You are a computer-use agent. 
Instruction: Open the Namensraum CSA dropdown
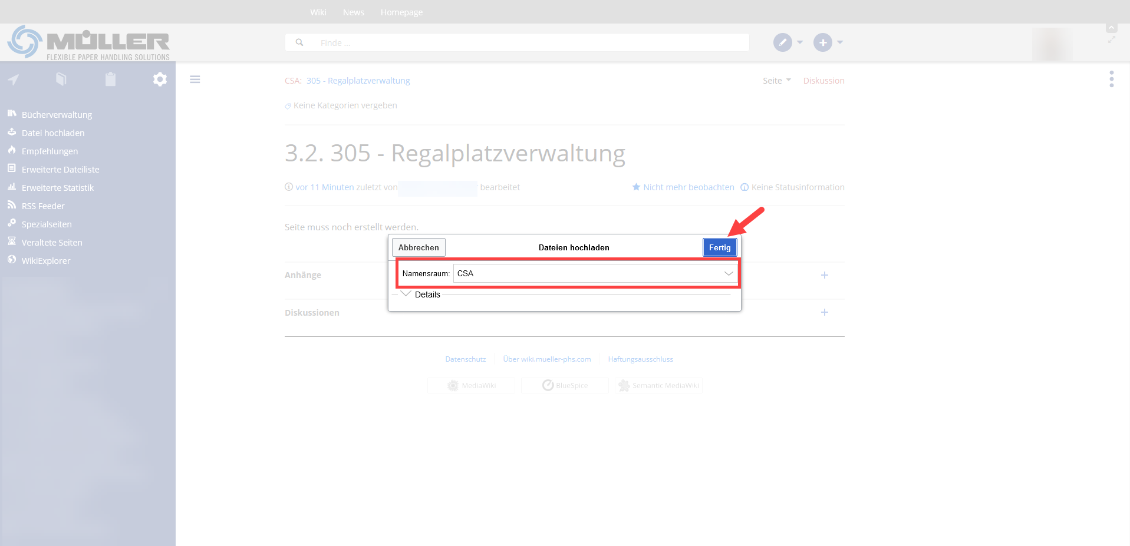(594, 273)
